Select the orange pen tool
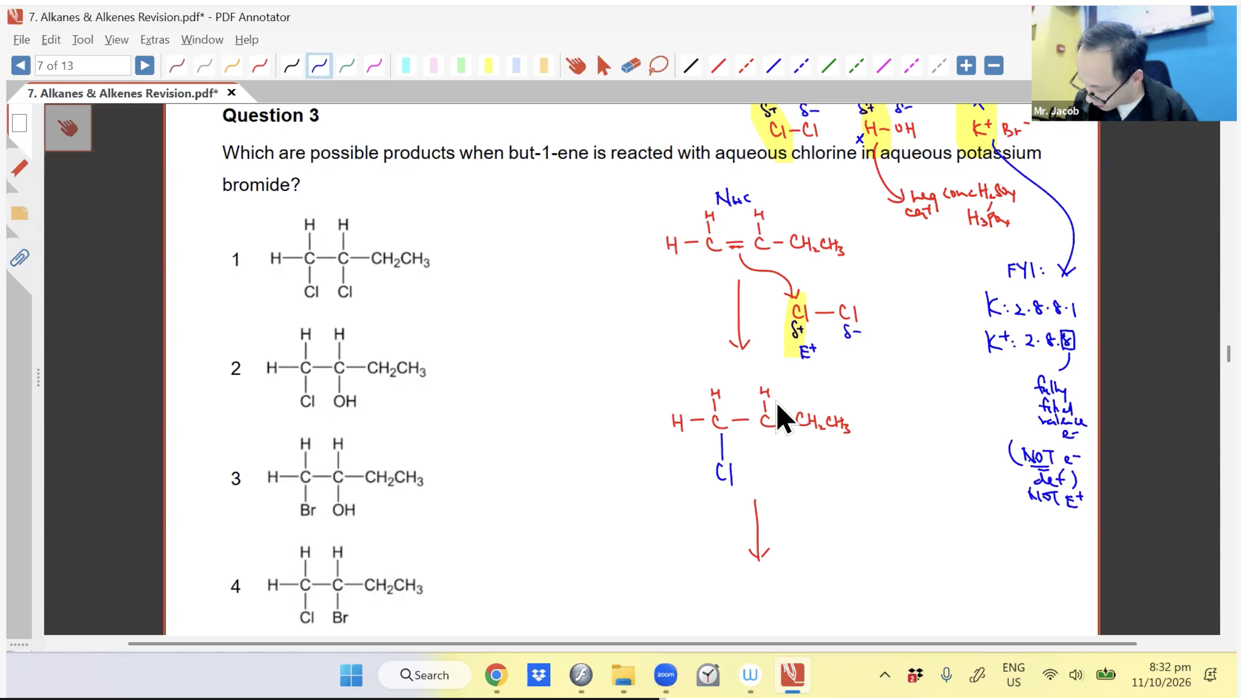 click(x=232, y=65)
